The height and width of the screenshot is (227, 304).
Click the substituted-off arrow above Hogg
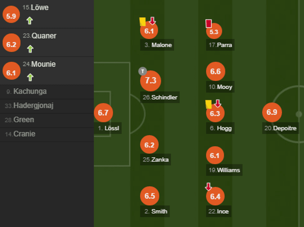pyautogui.click(x=217, y=103)
